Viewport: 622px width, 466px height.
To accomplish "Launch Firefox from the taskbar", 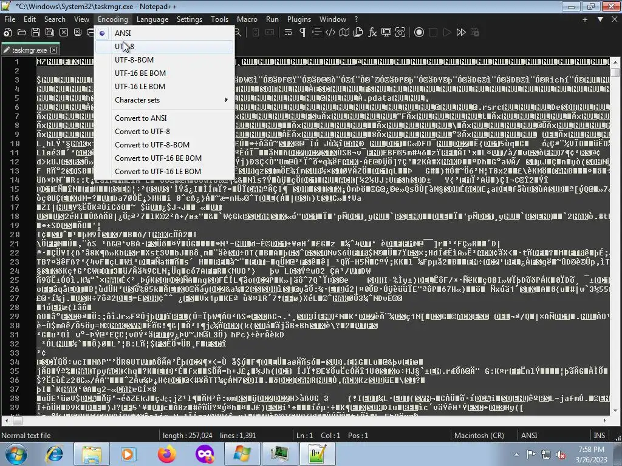I will pyautogui.click(x=166, y=454).
